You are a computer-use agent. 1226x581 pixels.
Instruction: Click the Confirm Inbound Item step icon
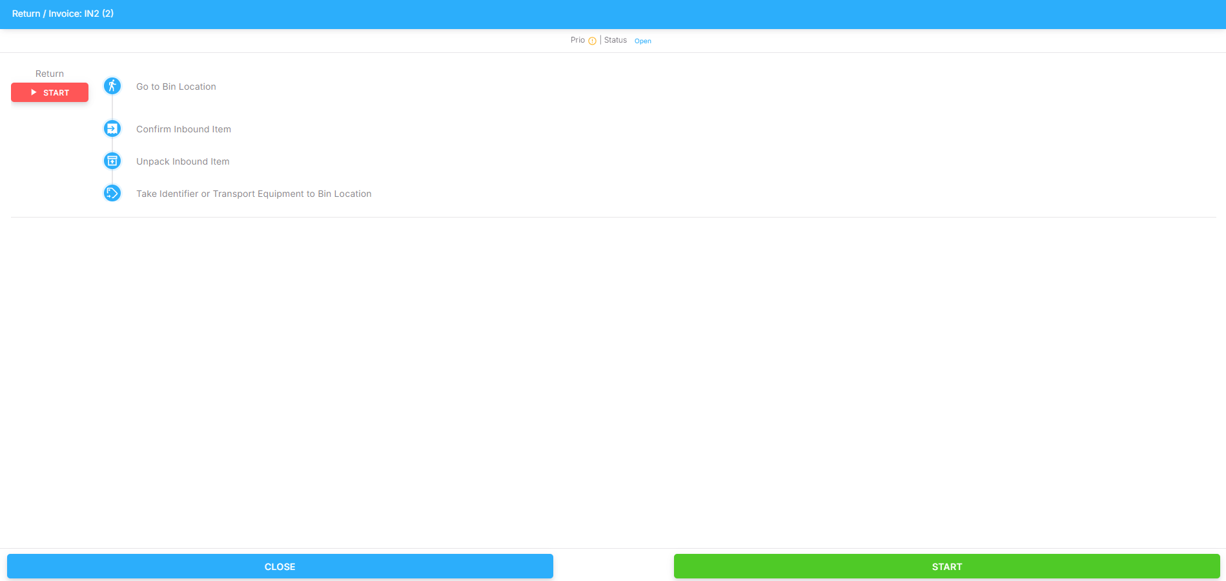pyautogui.click(x=112, y=128)
